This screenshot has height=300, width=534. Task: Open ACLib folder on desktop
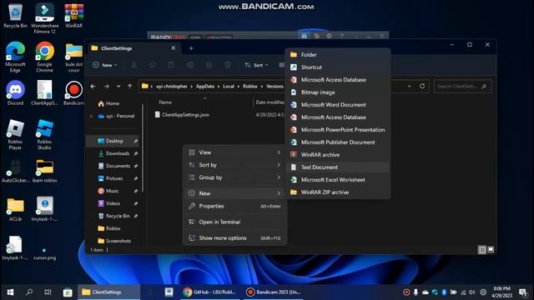click(x=15, y=209)
